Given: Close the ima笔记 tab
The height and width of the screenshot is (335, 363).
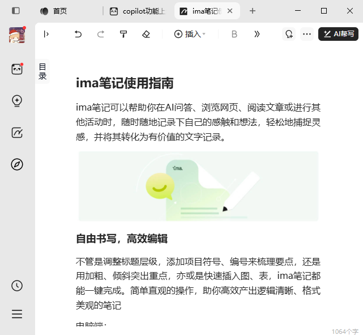Looking at the screenshot, I should [230, 11].
